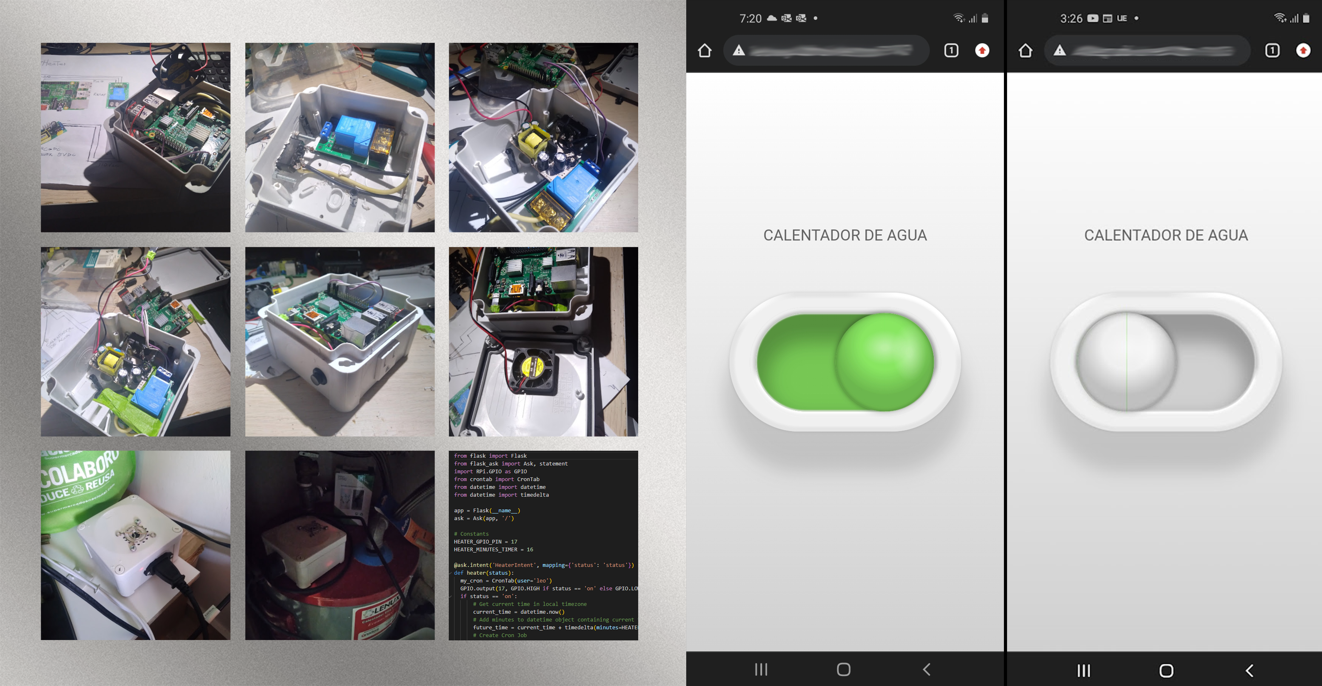Tap the Android home button on the 7:20 phone
Viewport: 1322px width, 686px height.
click(844, 669)
